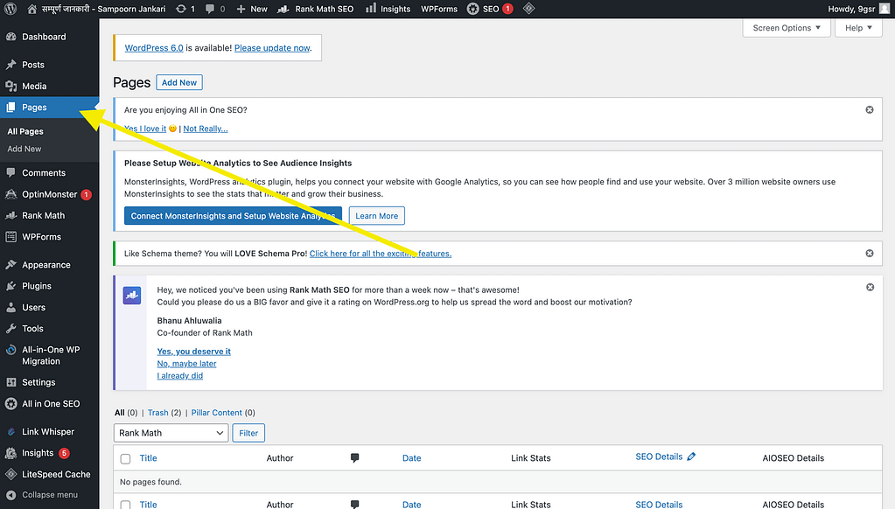Sort pages by the Title column
This screenshot has height=509, width=895.
(149, 458)
